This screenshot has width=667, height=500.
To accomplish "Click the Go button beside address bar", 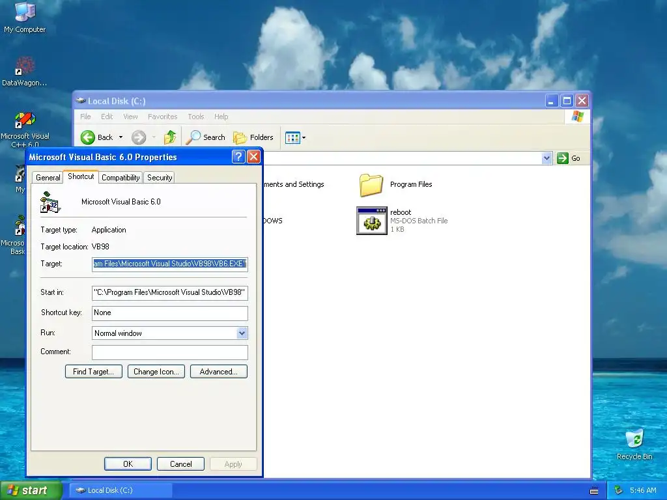I will pos(569,158).
